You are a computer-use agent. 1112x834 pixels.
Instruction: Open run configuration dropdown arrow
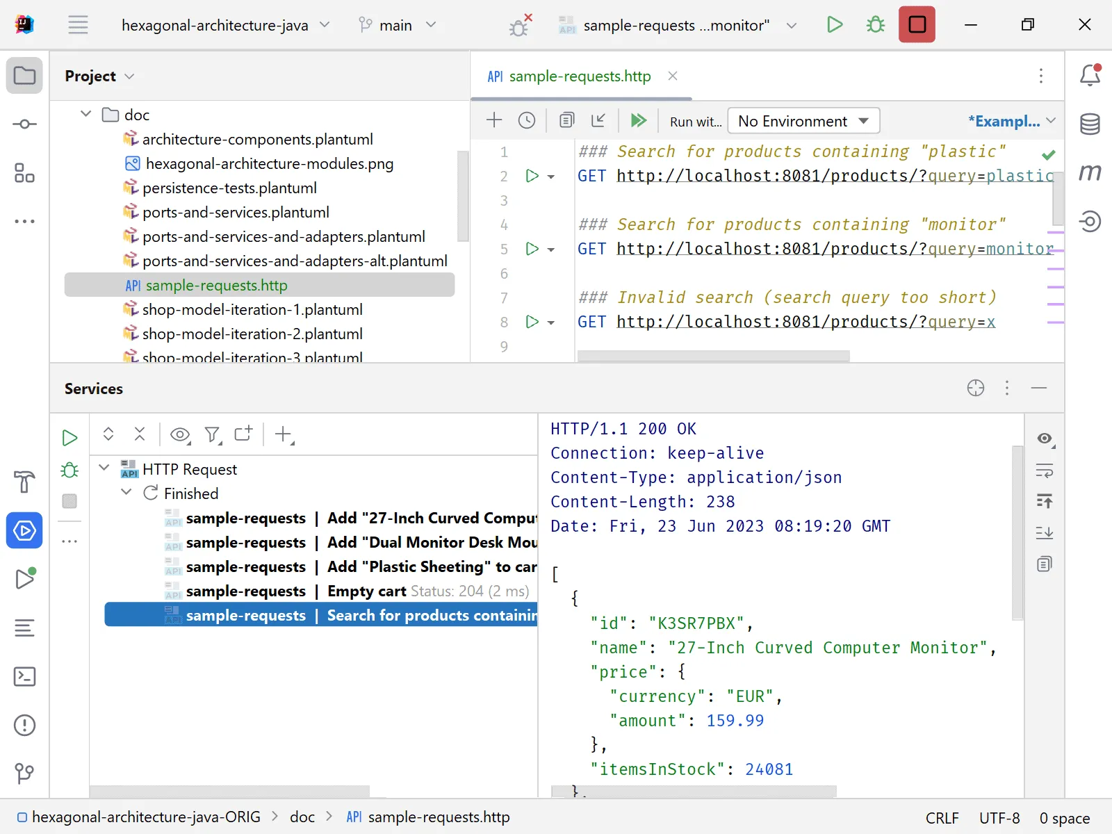pos(791,25)
